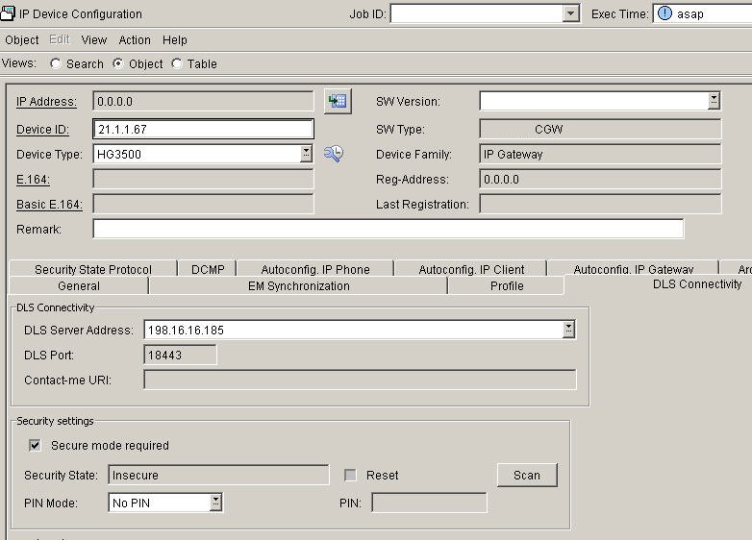Open the Object menu
Viewport: 752px width, 540px height.
[21, 39]
